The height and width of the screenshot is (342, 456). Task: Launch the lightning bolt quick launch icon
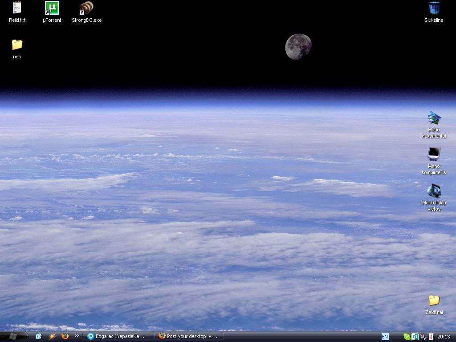(52, 337)
